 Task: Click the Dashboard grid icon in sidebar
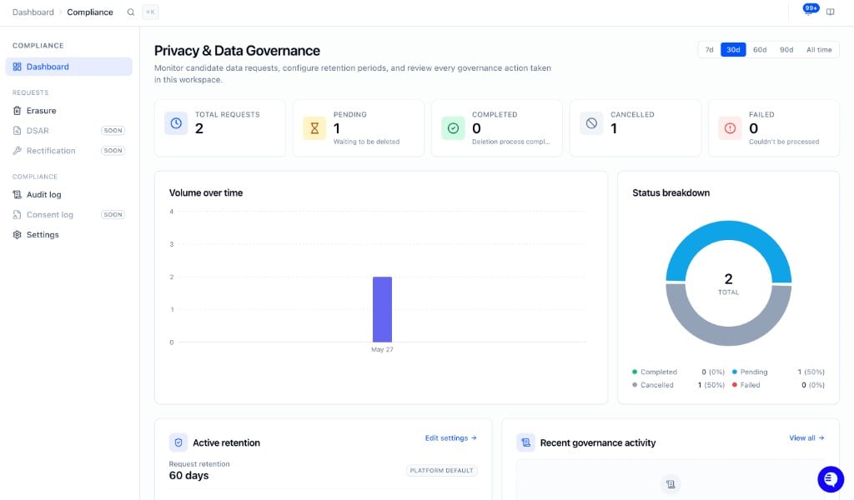[x=17, y=67]
